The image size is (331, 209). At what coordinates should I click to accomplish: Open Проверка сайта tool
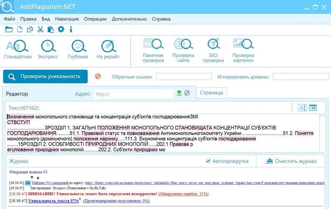(x=183, y=51)
